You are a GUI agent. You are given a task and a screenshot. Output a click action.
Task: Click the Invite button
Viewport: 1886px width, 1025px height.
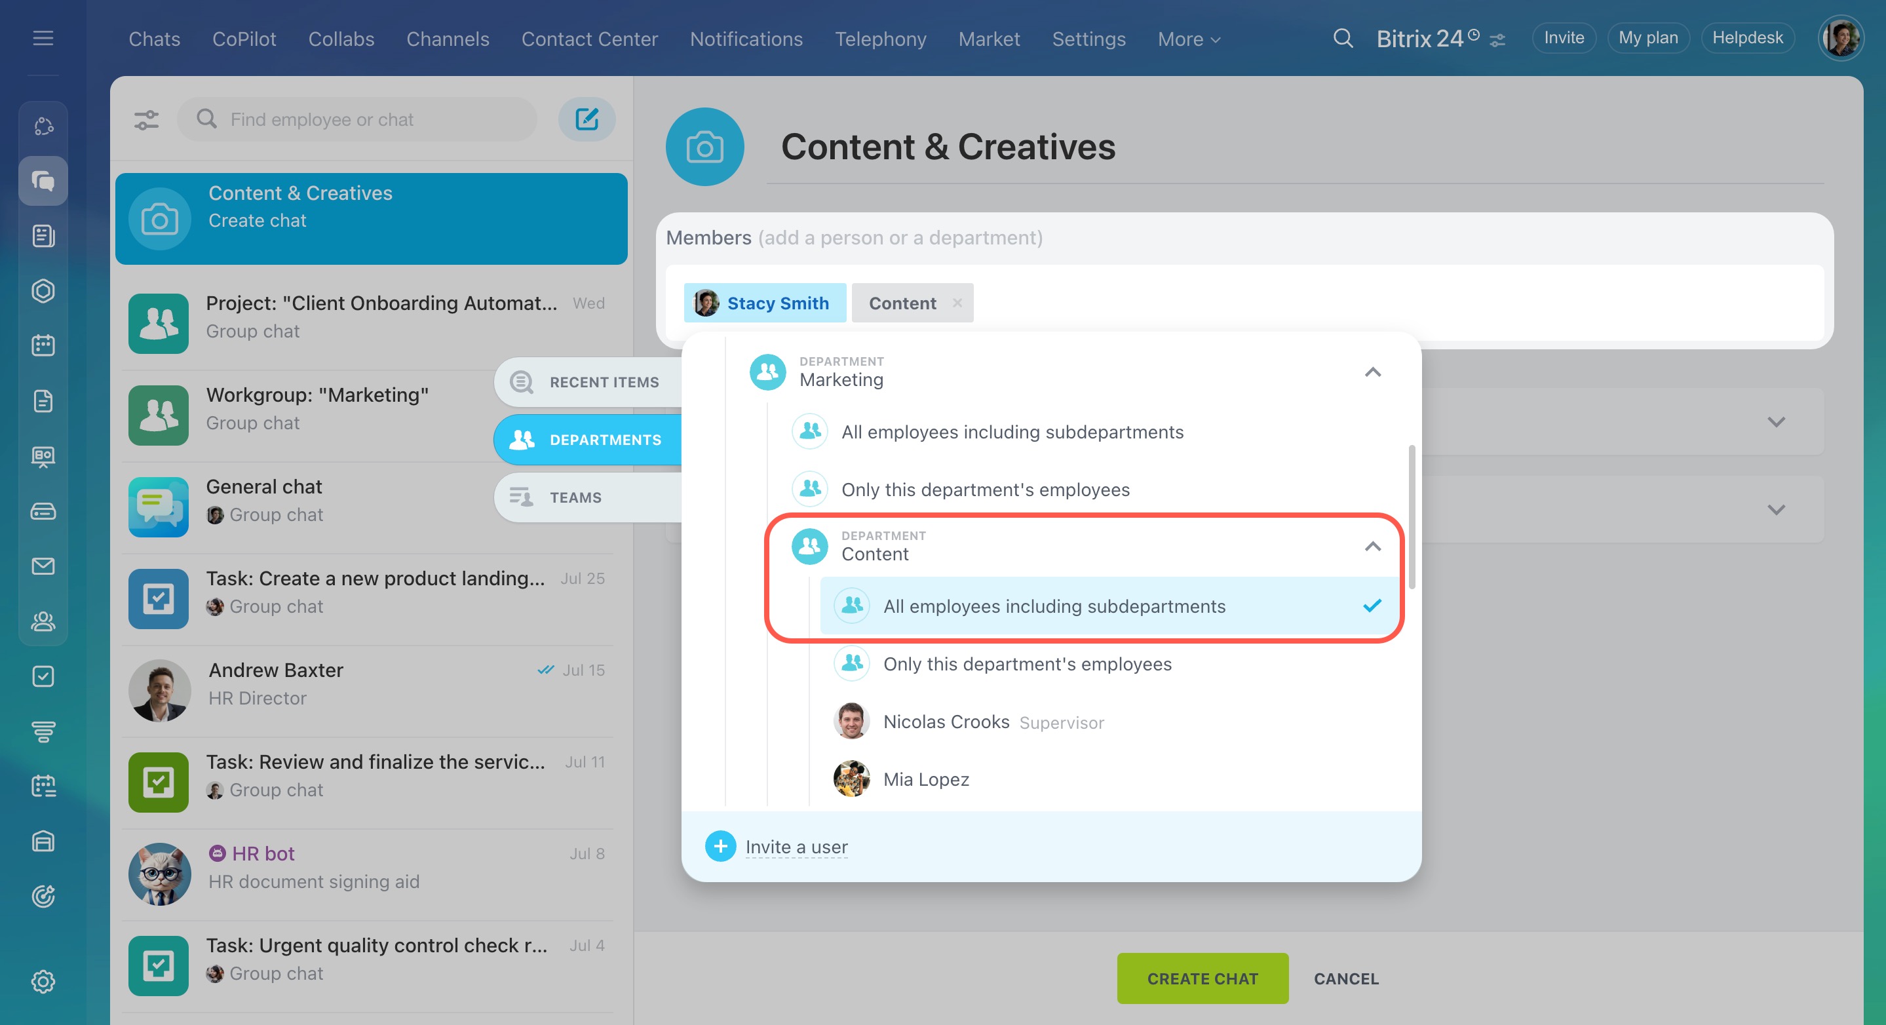point(1564,38)
